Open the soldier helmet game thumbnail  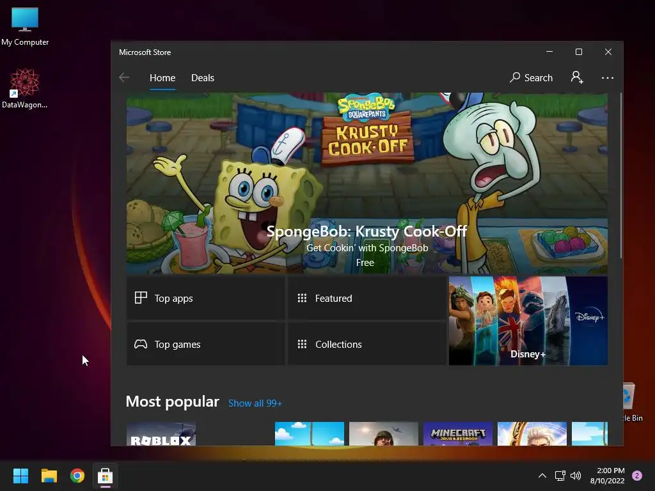click(384, 434)
